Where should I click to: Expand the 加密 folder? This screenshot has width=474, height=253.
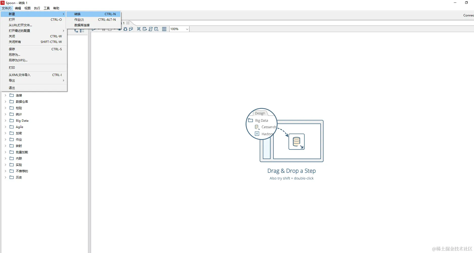(5, 133)
